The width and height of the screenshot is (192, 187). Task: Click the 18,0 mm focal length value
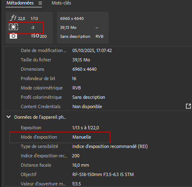tap(81, 165)
